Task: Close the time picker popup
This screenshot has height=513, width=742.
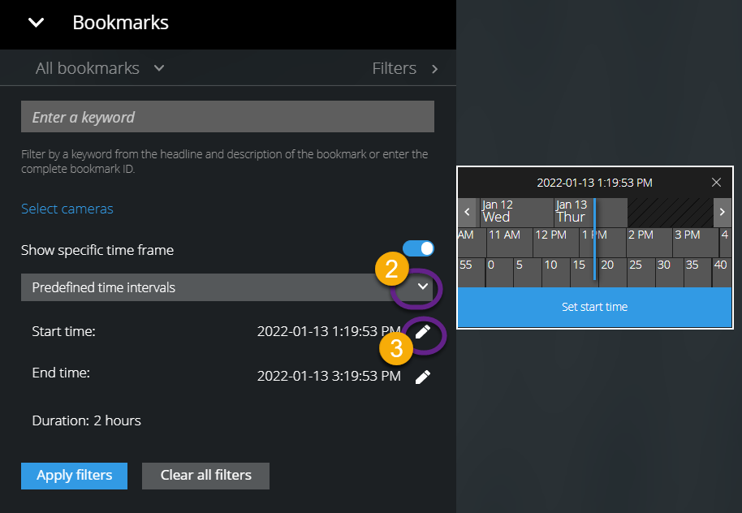Action: point(717,182)
